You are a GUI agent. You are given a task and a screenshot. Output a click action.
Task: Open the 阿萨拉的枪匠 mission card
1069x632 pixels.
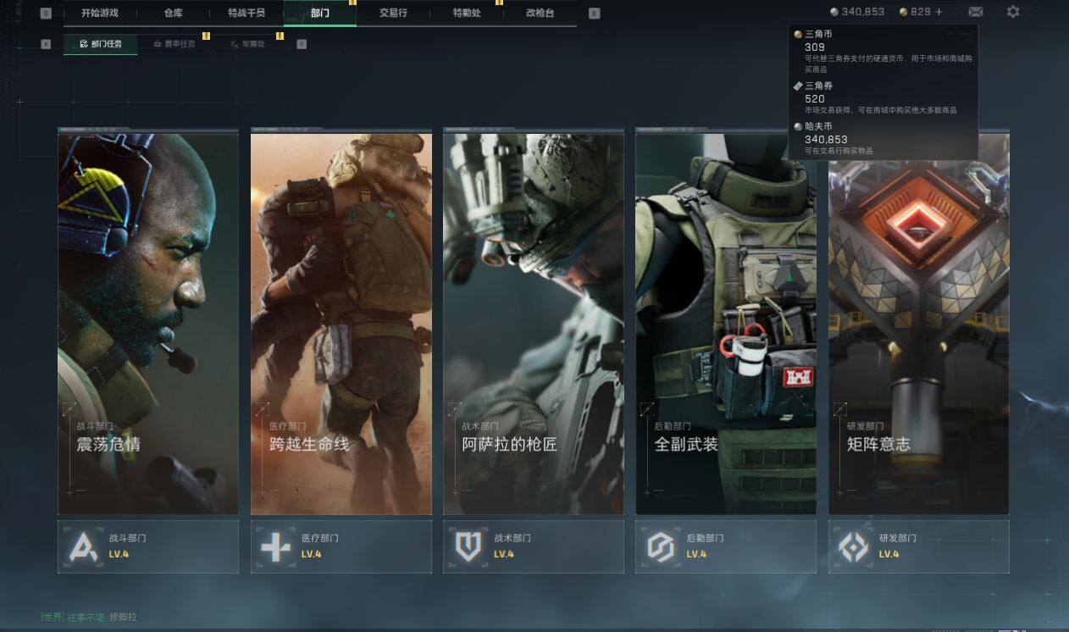[534, 321]
